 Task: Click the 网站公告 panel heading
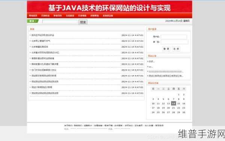(x=152, y=56)
